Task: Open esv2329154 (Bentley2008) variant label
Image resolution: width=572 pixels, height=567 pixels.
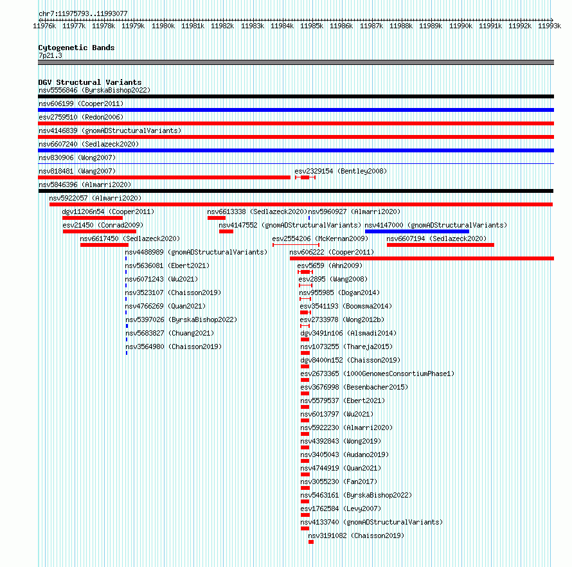Action: 341,171
